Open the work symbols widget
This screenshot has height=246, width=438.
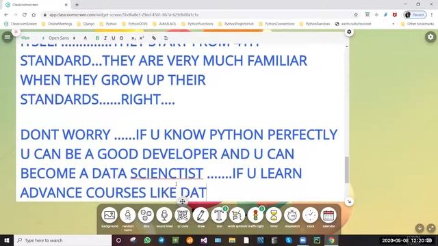tap(237, 215)
